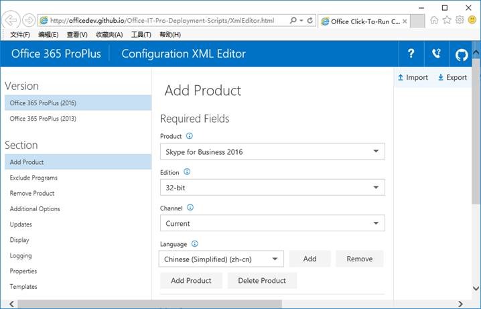
Task: Click the Delete Product button
Action: pos(262,280)
